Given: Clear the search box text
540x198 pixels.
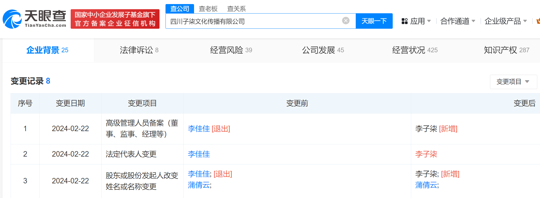Looking at the screenshot, I should [346, 21].
